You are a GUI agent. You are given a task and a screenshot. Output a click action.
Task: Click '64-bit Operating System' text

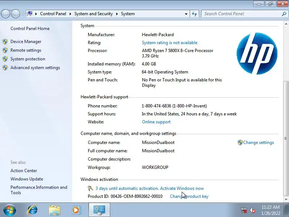165,72
